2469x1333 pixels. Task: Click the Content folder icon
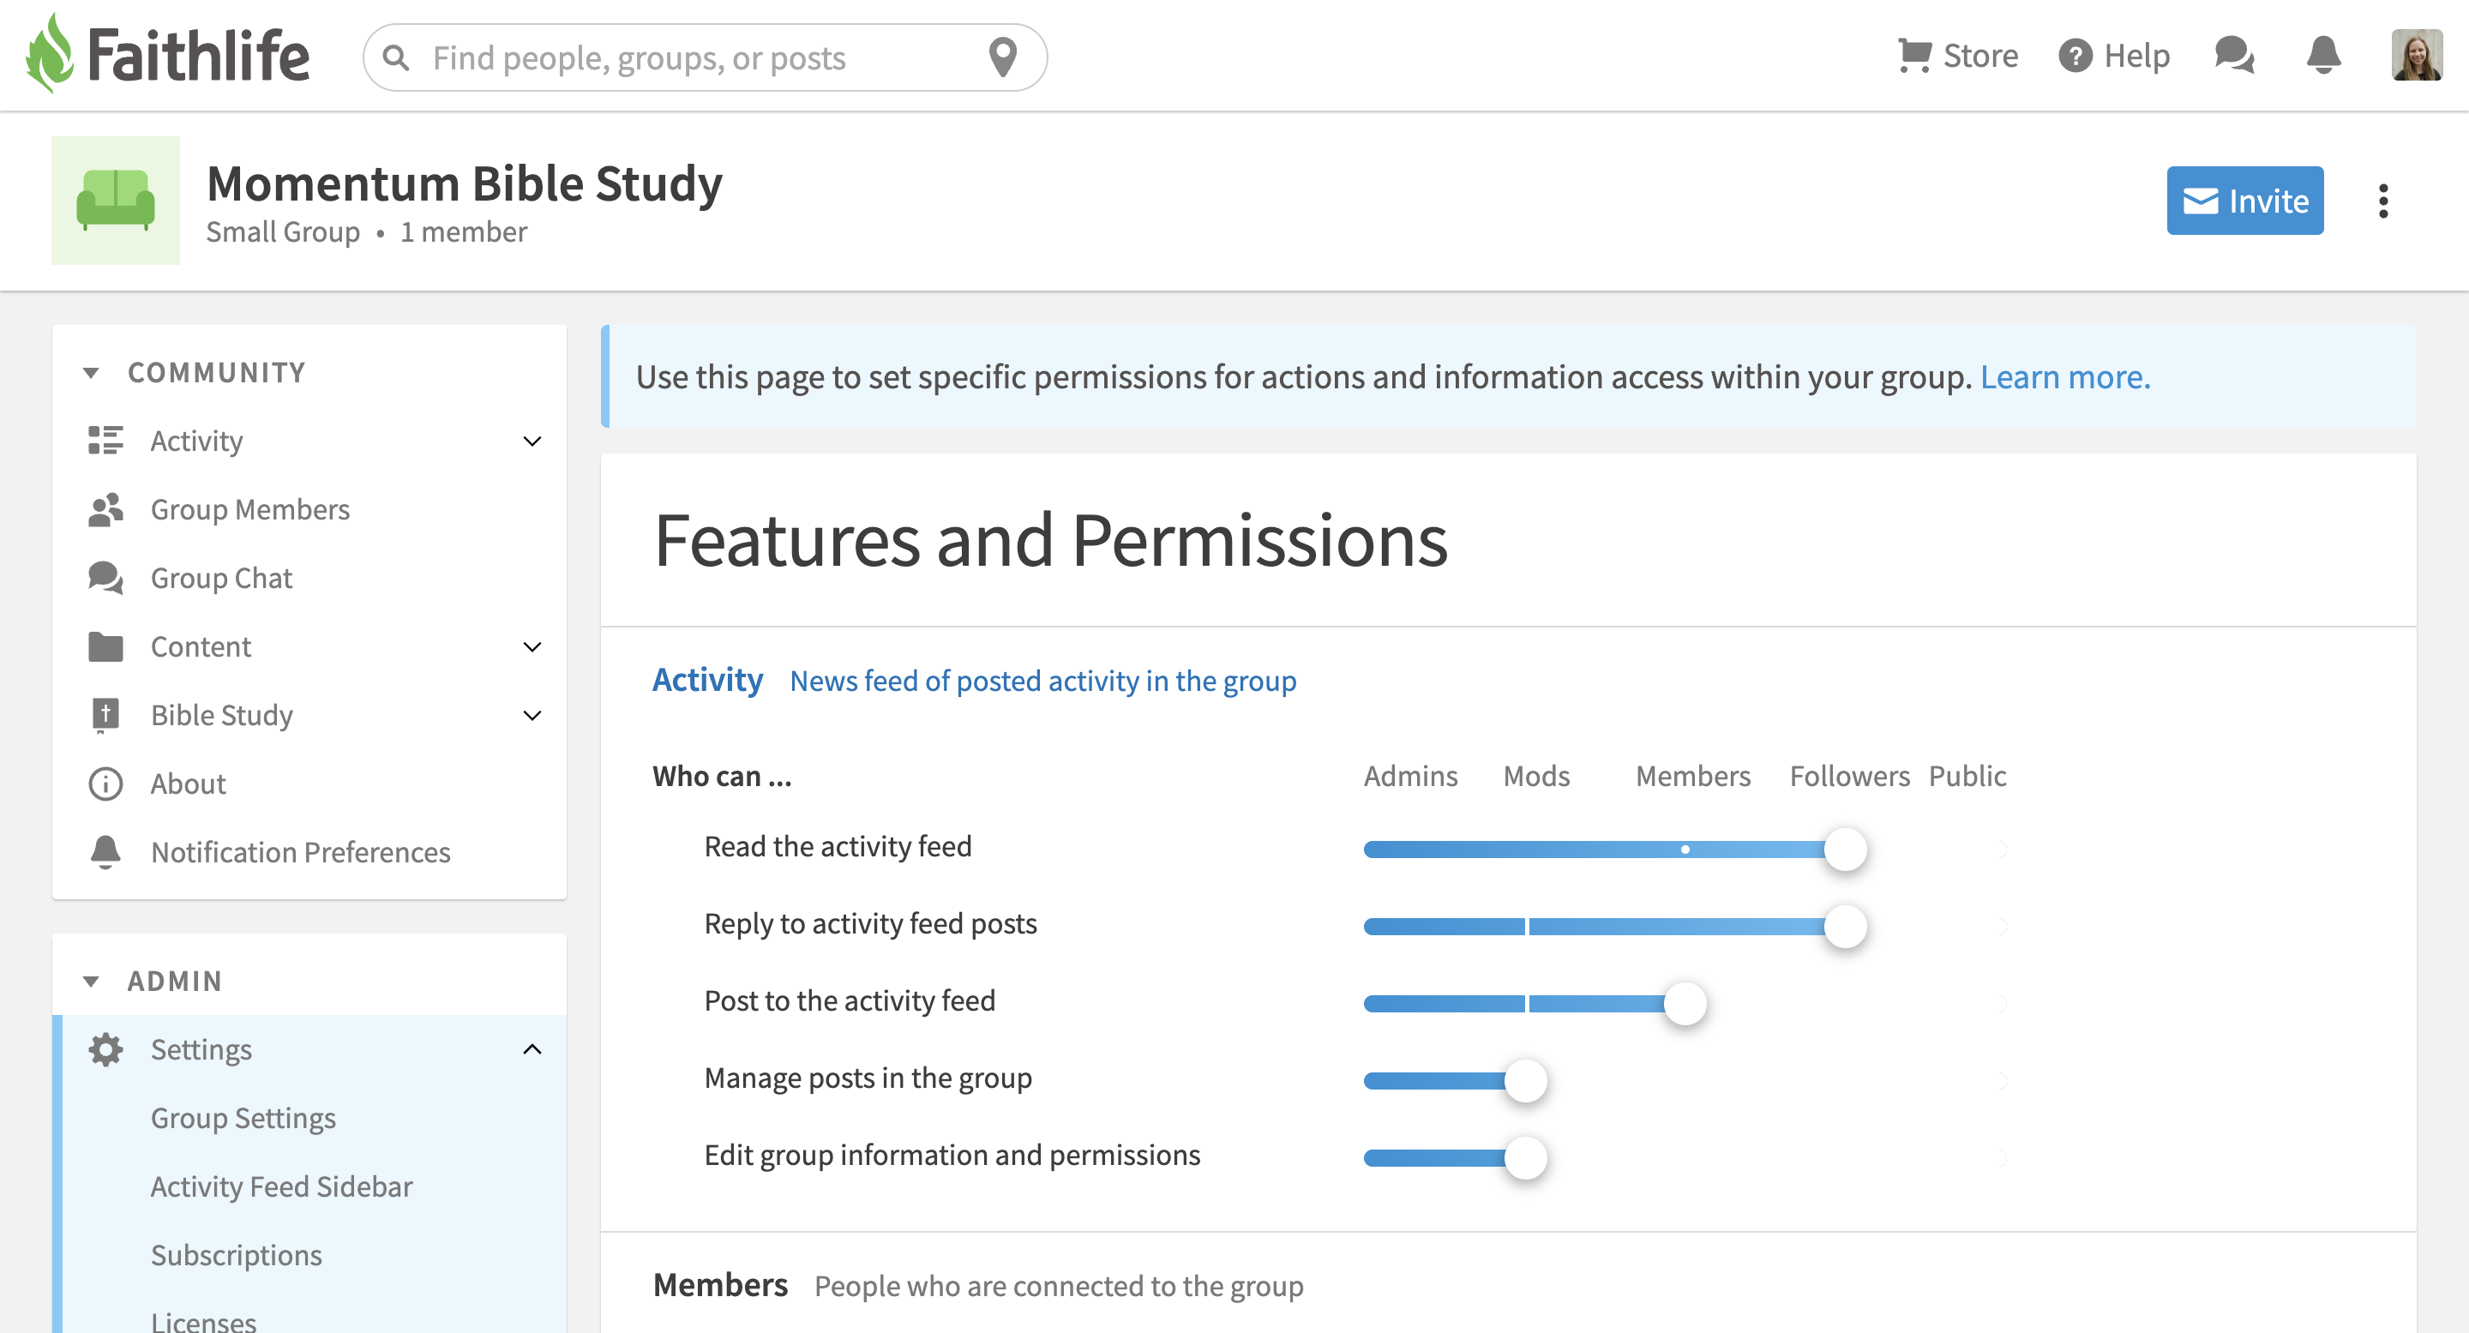105,647
